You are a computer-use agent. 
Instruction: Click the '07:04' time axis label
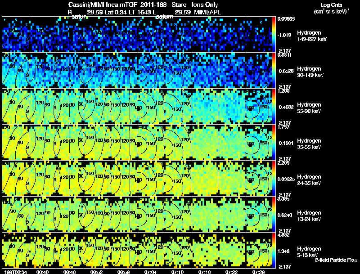coord(150,272)
